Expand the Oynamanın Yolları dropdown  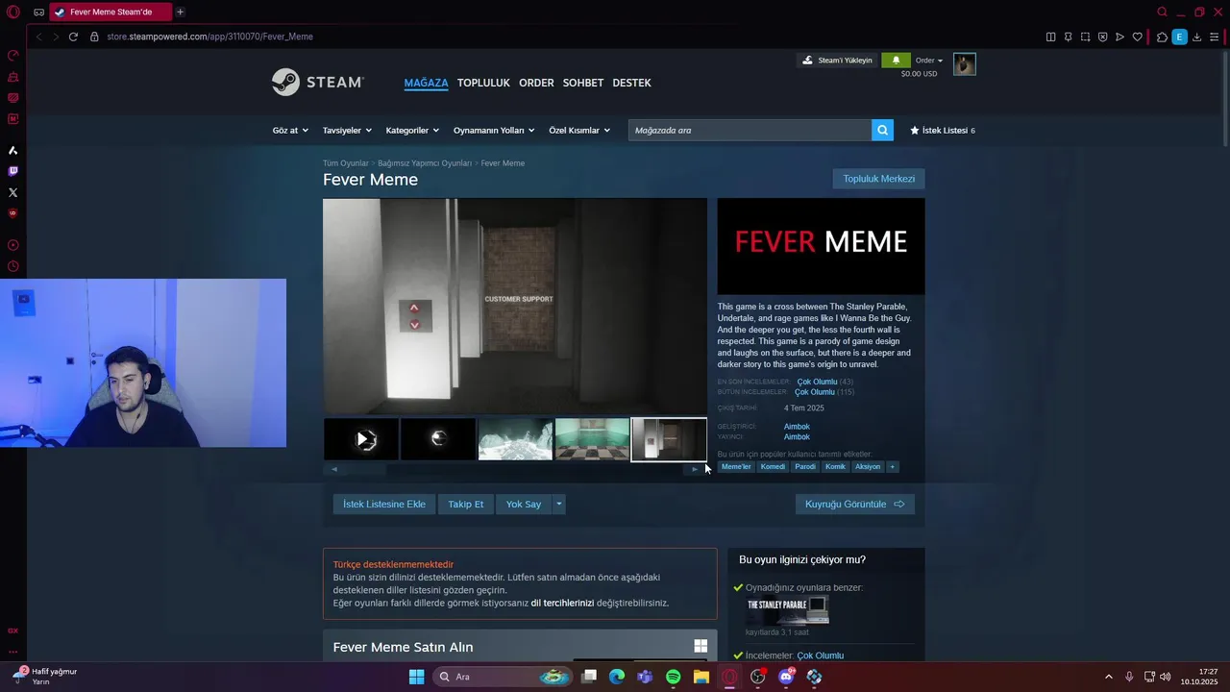pyautogui.click(x=494, y=130)
